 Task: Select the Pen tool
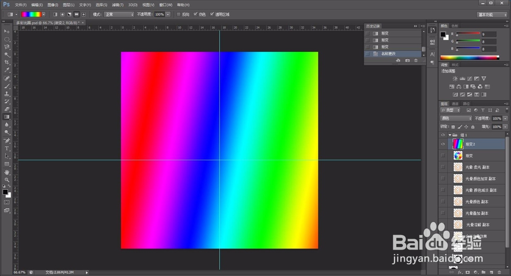click(7, 141)
